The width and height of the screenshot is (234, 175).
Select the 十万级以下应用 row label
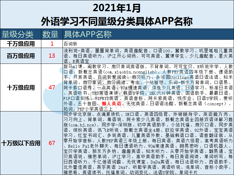point(21,143)
